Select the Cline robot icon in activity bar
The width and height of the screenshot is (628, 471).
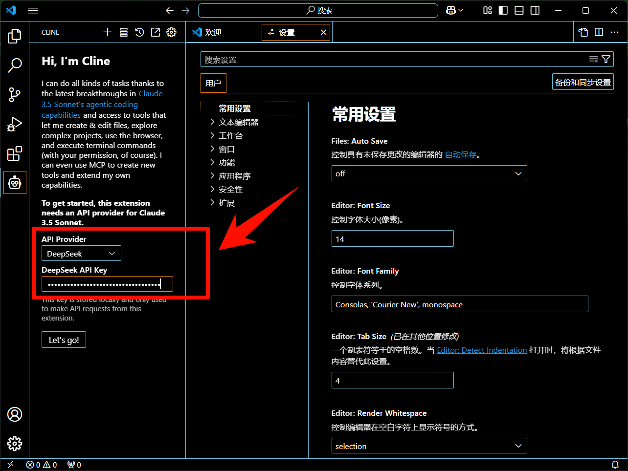click(x=15, y=183)
